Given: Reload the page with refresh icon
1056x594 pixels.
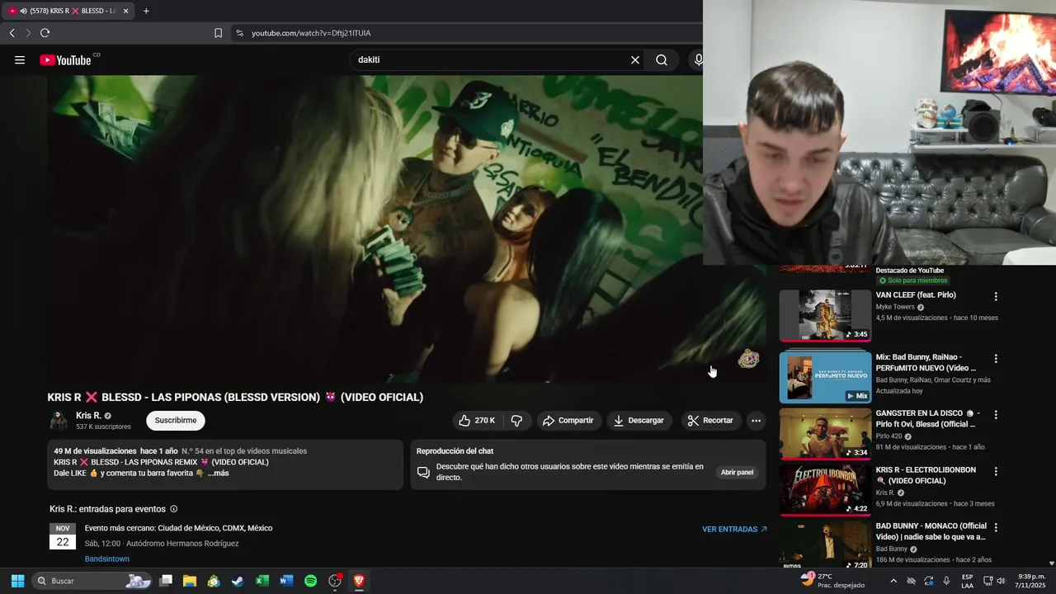Looking at the screenshot, I should tap(45, 33).
